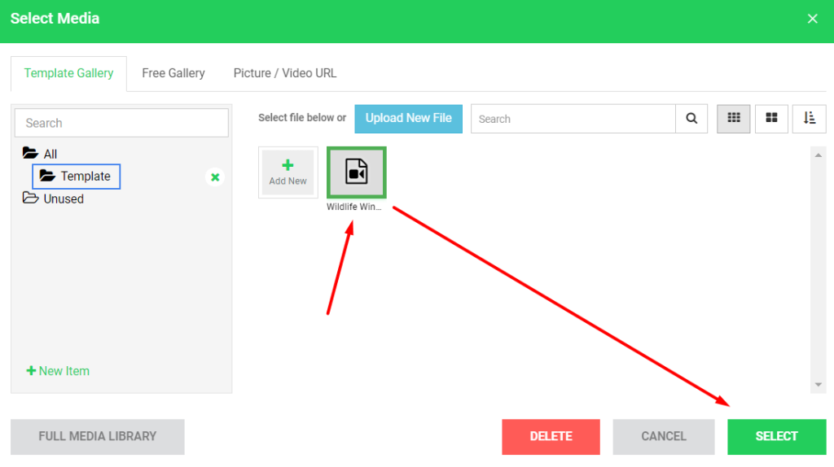The image size is (834, 467).
Task: Click the search magnifier icon button
Action: click(x=691, y=119)
